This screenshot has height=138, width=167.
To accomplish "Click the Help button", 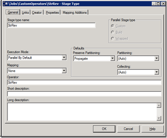I will (152, 129).
